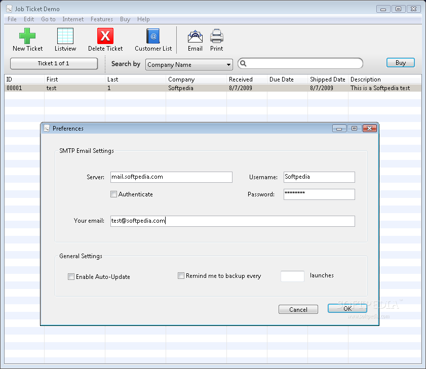Image resolution: width=426 pixels, height=369 pixels.
Task: Click the Last column header
Action: [x=136, y=79]
